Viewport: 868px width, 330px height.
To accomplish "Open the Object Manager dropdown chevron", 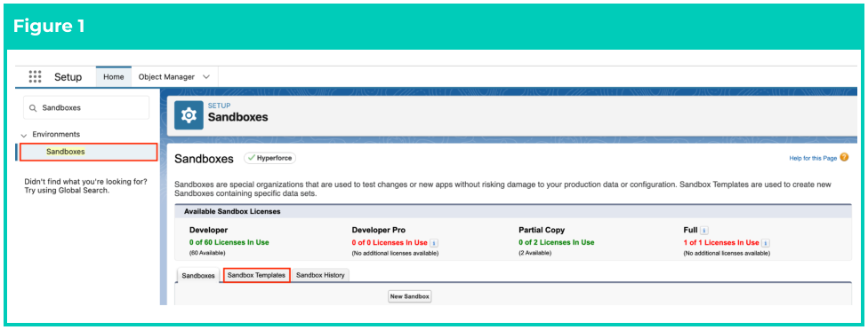I will coord(206,76).
